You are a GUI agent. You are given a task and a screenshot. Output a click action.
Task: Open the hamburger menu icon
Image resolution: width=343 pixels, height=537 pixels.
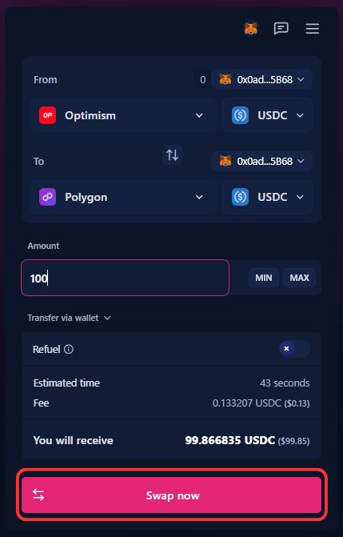312,29
